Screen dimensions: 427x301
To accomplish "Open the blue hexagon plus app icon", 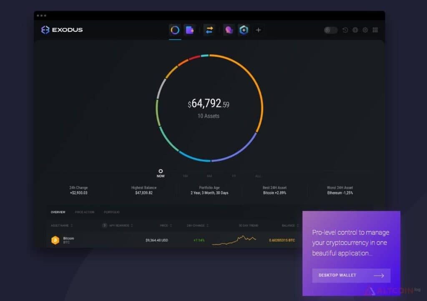I will pyautogui.click(x=244, y=30).
